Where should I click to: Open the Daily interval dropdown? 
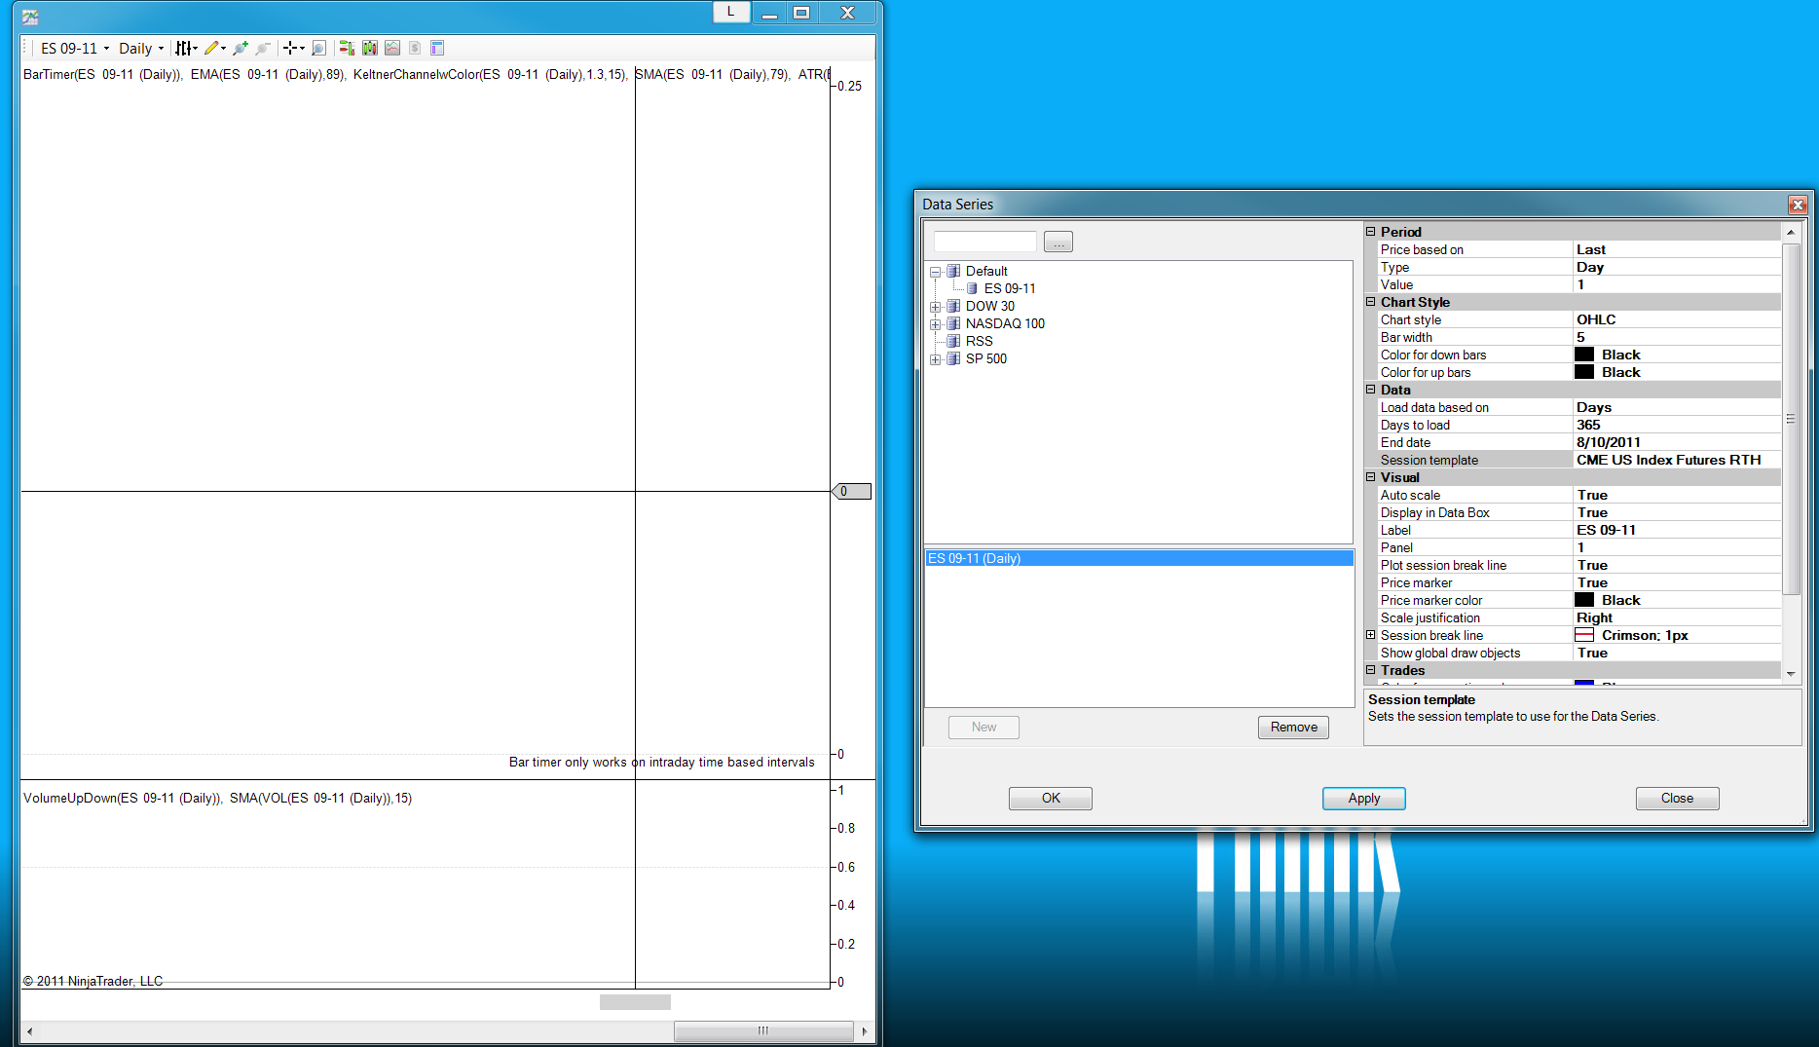point(141,48)
